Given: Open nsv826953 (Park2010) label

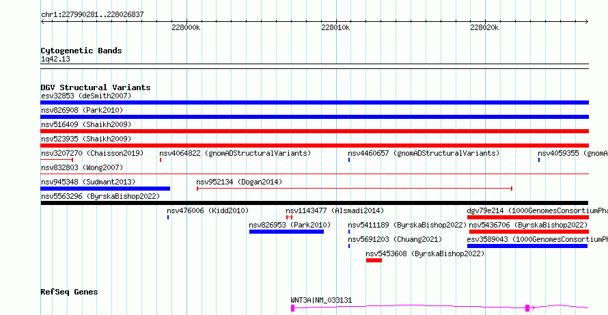Looking at the screenshot, I should 290,225.
